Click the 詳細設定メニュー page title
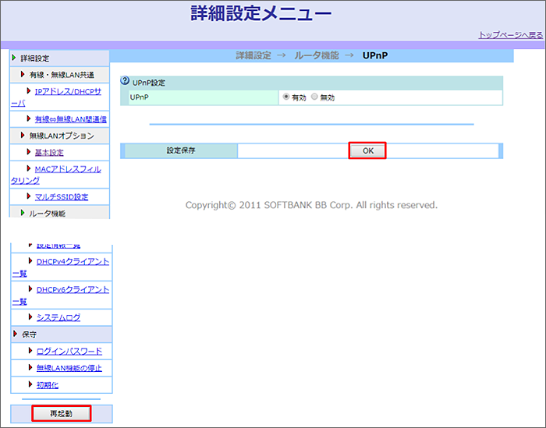This screenshot has height=428, width=546. click(x=261, y=14)
